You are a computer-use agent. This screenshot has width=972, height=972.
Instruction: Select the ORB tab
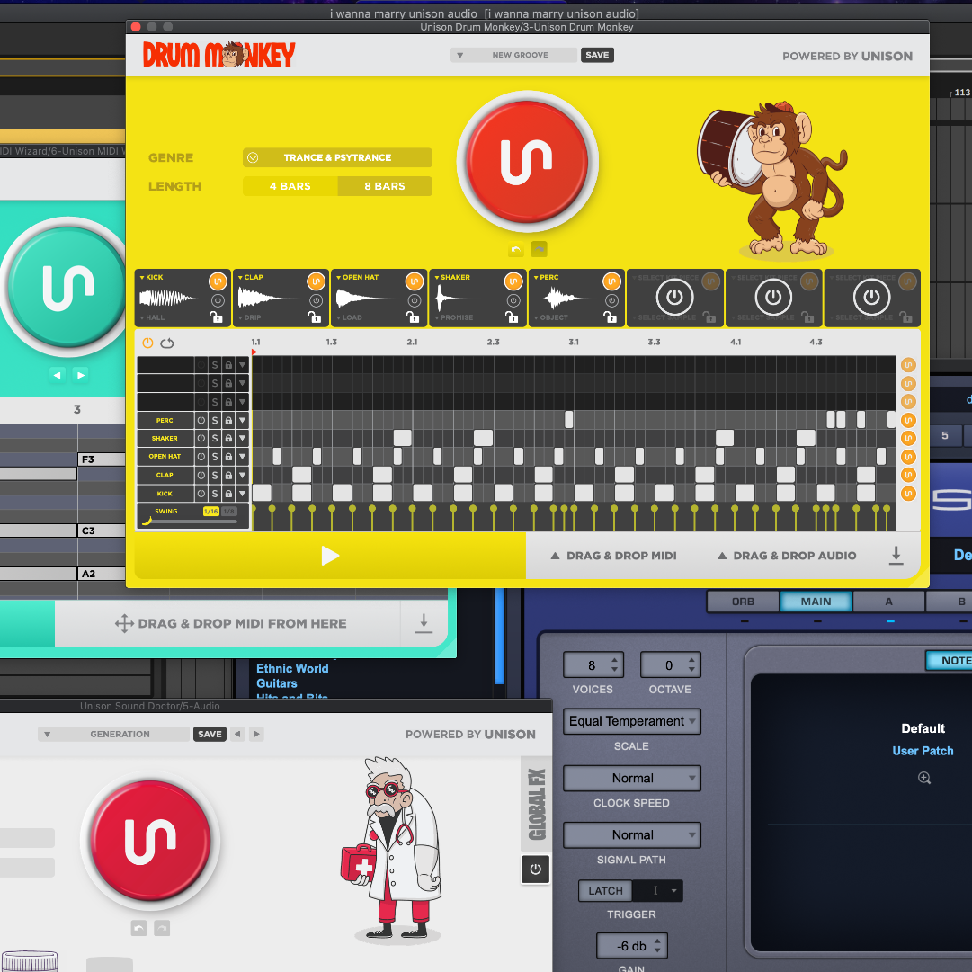(743, 602)
